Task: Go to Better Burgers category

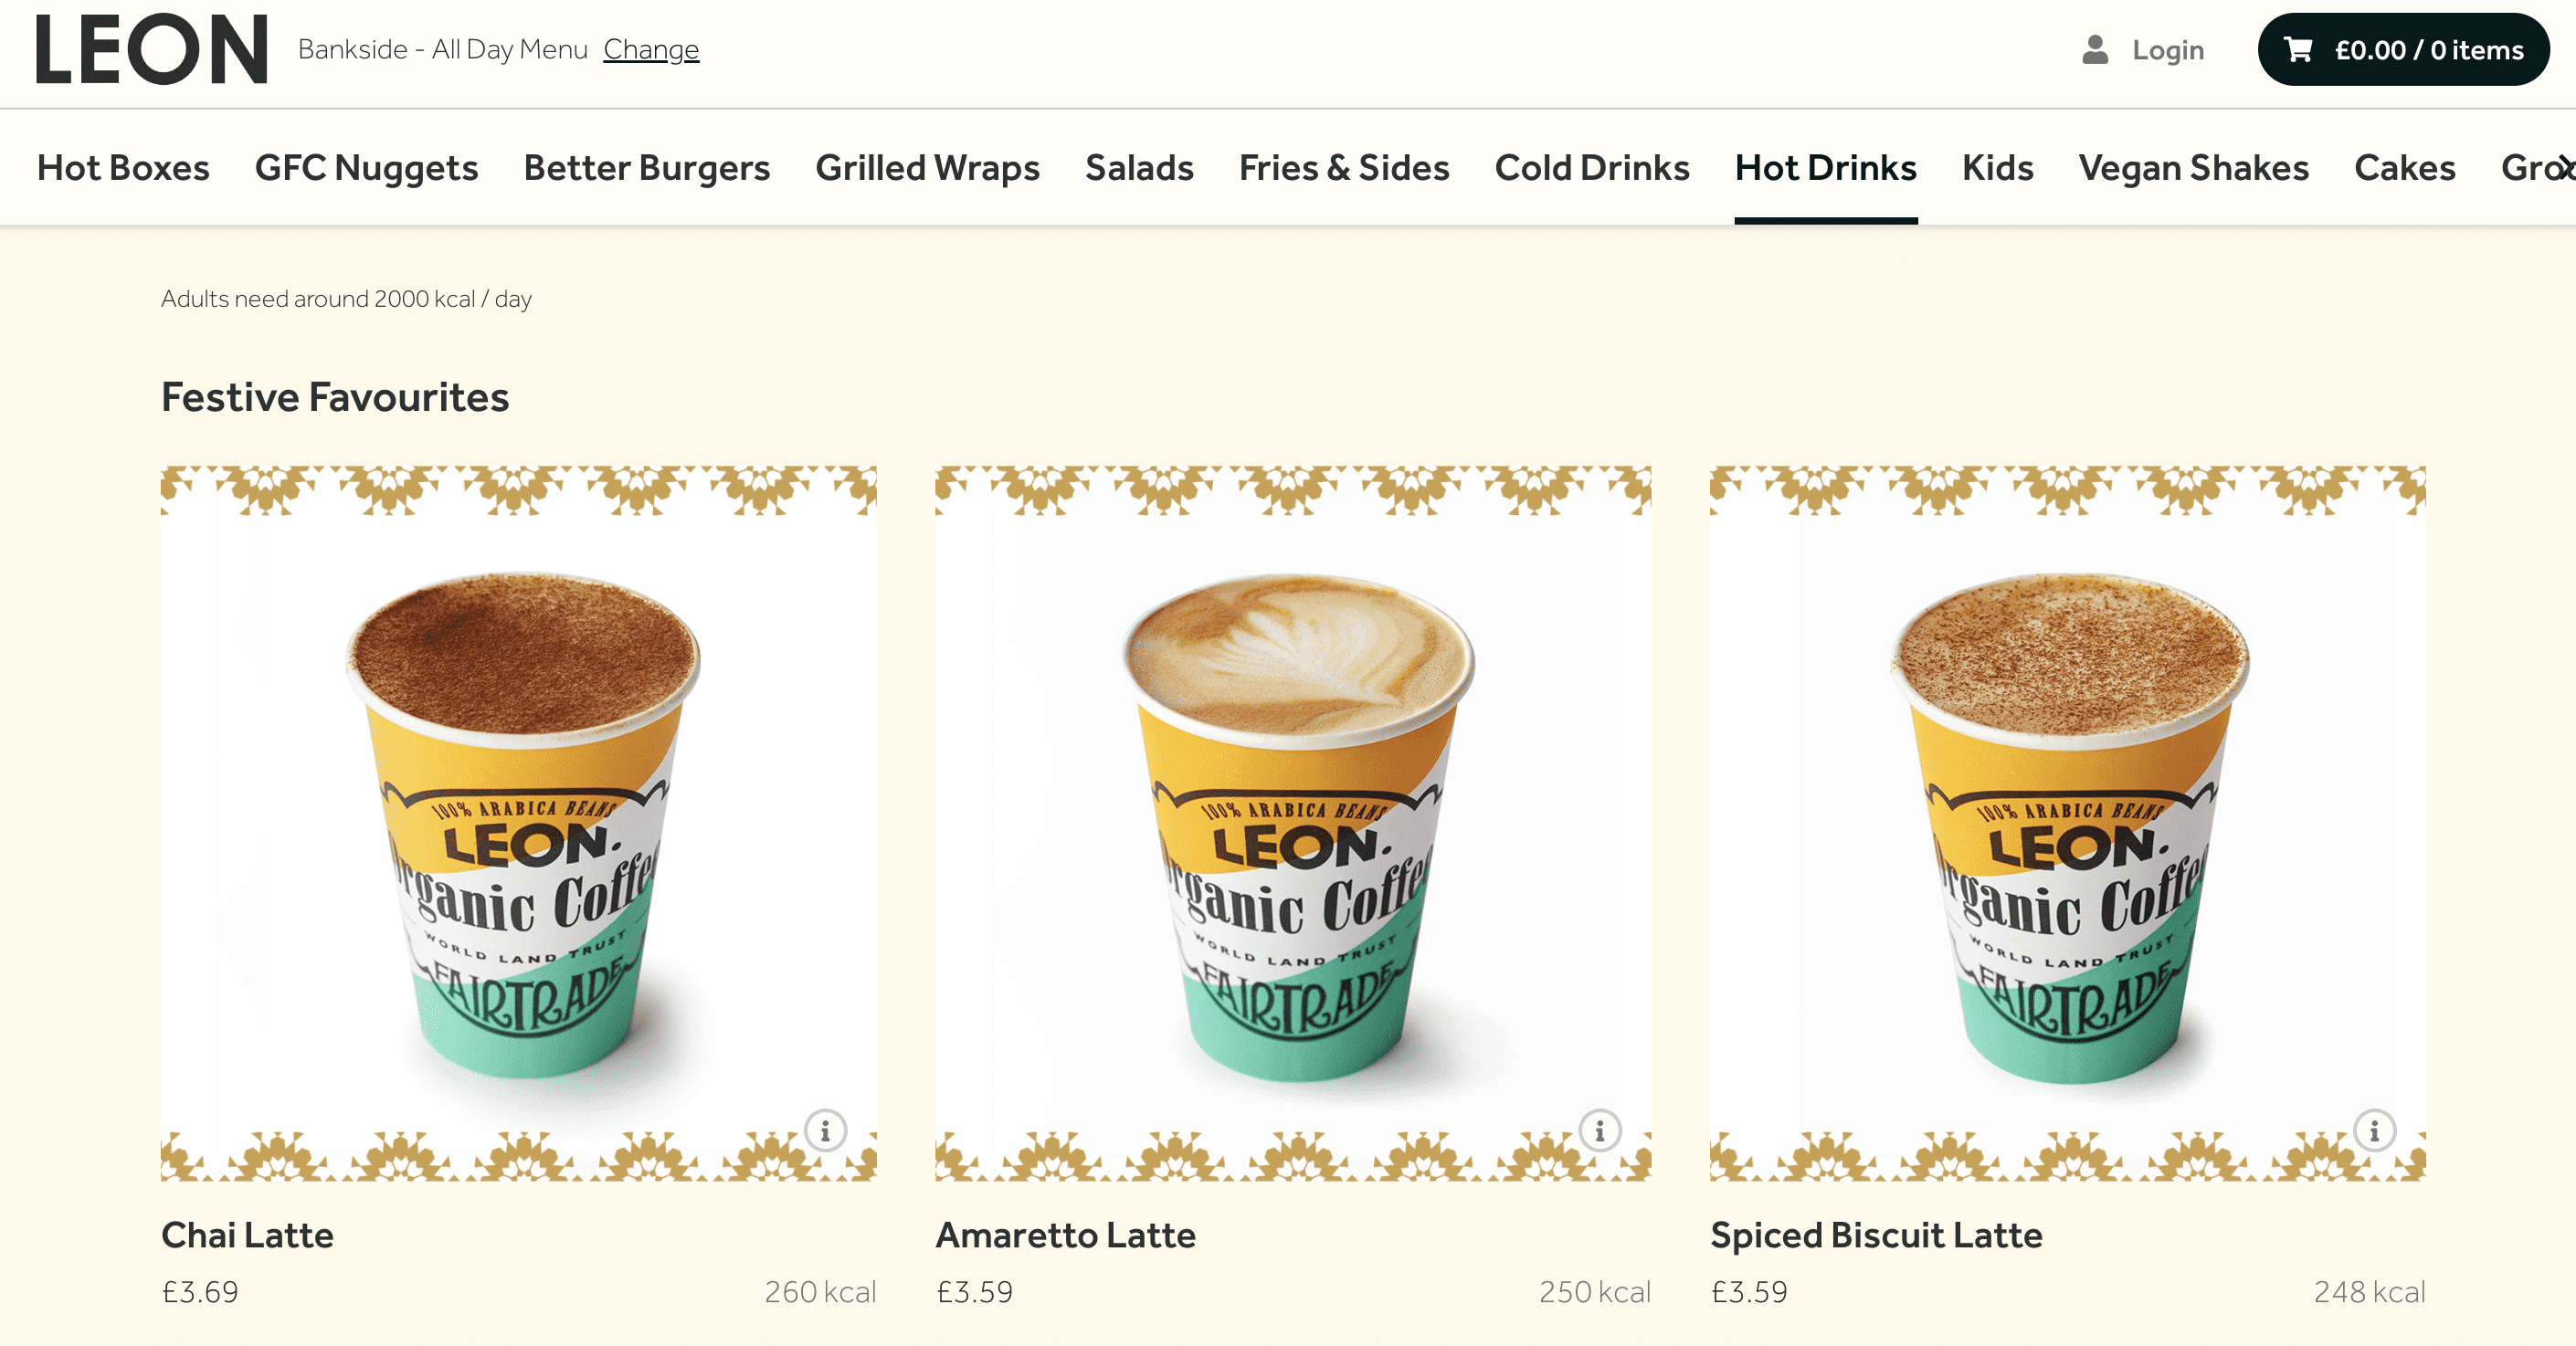Action: point(646,168)
